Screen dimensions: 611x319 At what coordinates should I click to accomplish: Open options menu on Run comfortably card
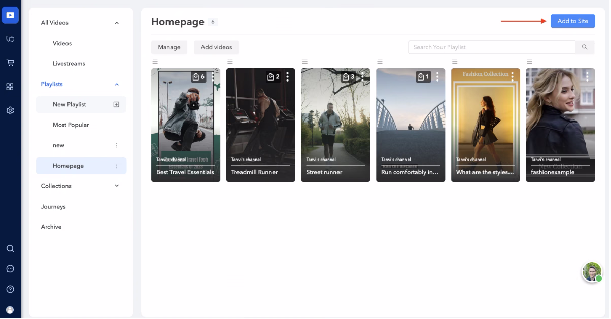pyautogui.click(x=437, y=77)
